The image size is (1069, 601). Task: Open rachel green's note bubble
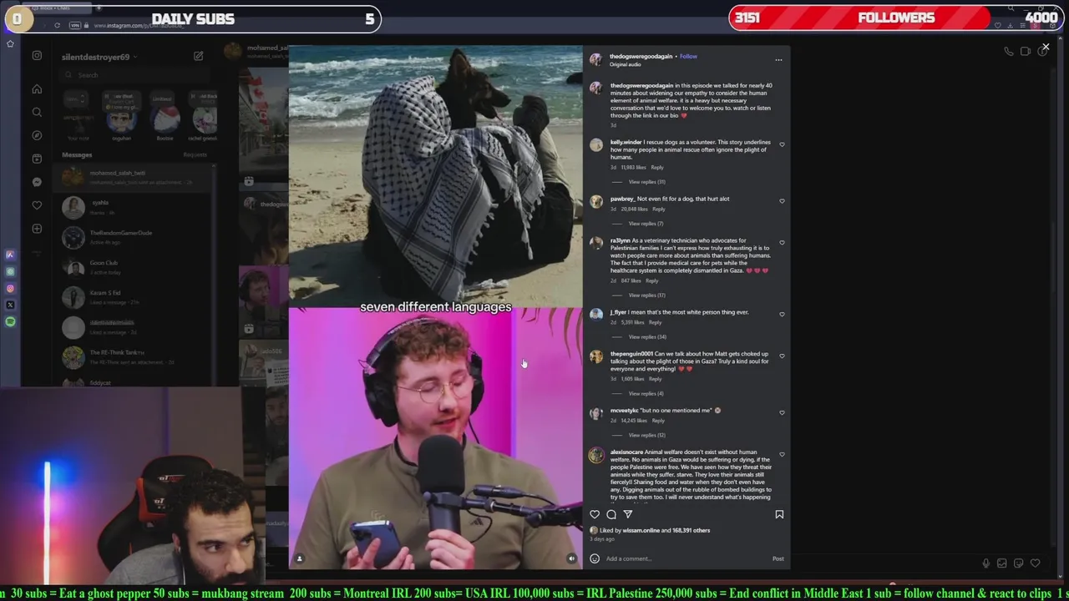click(x=205, y=97)
